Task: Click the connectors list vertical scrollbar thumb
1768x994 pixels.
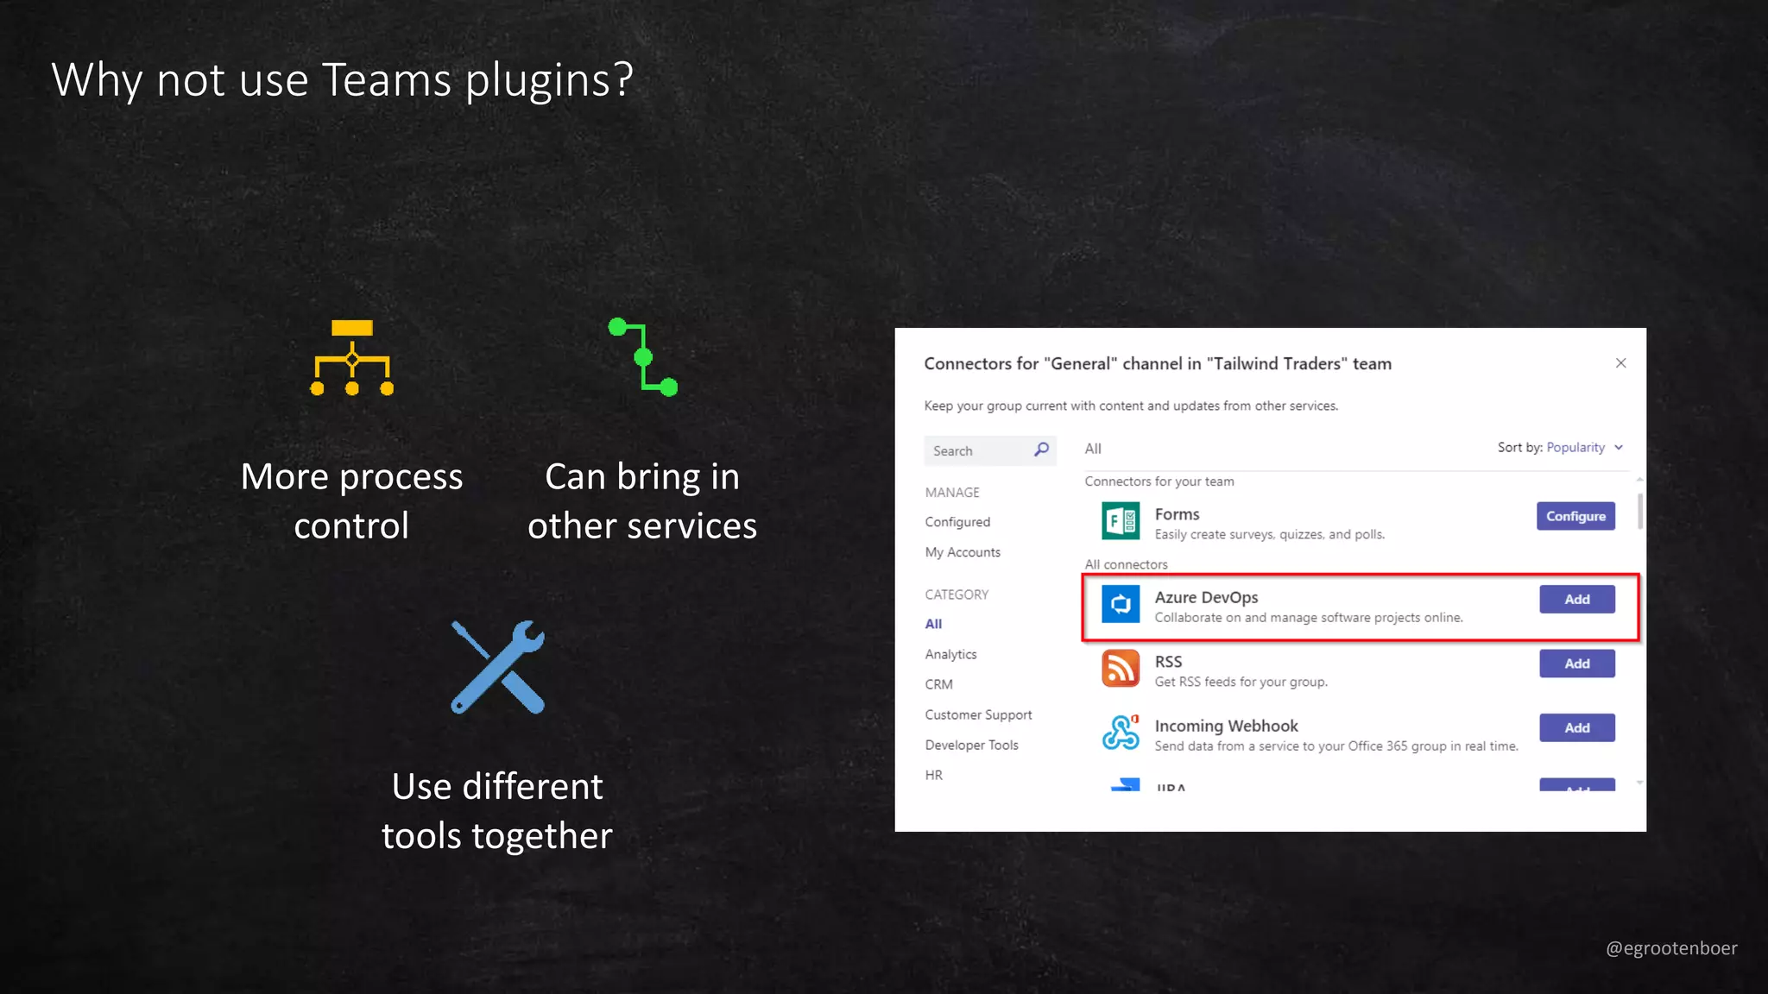Action: (1639, 510)
